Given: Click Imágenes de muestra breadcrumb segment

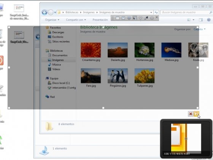Looking at the screenshot, I should click(x=112, y=12).
